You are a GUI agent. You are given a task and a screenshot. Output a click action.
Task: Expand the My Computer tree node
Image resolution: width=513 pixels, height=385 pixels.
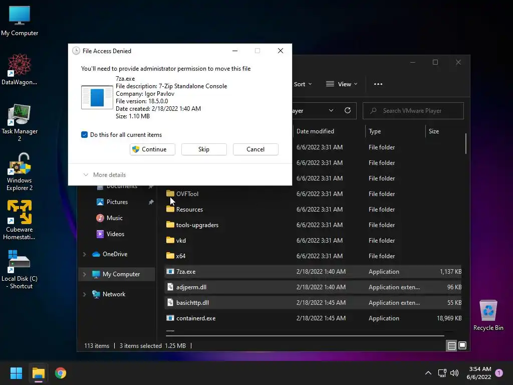[84, 274]
